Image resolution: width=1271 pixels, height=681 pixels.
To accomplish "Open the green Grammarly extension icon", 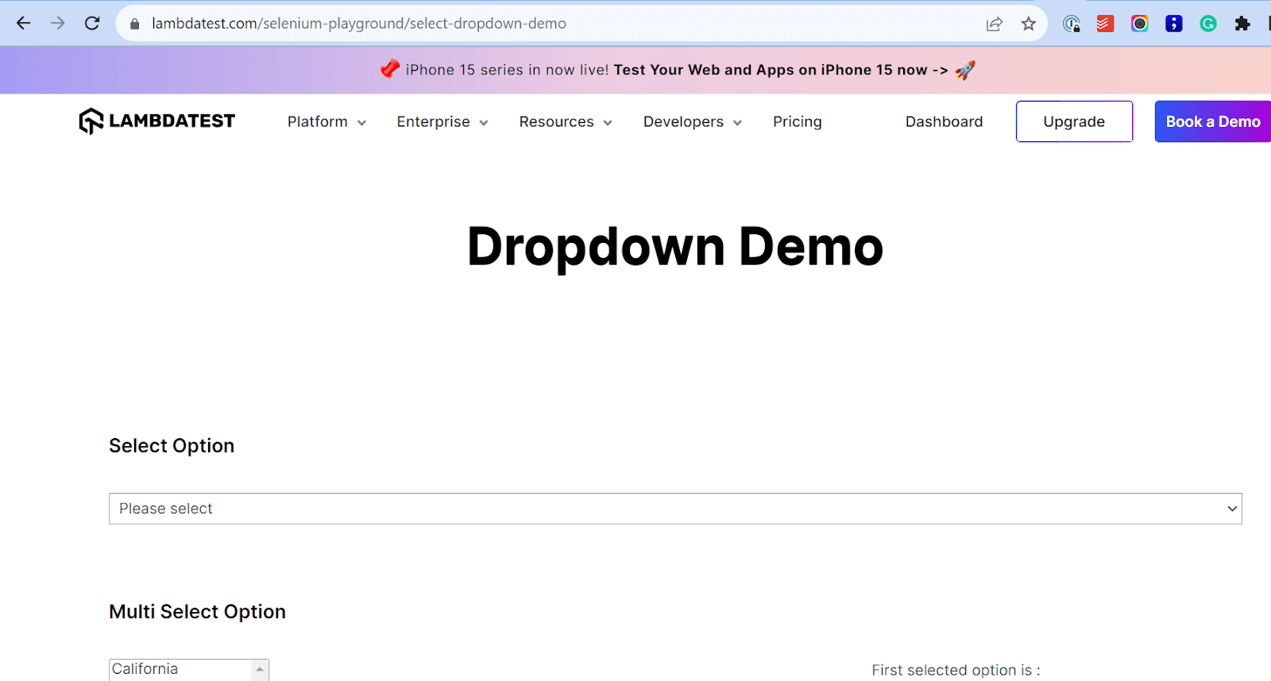I will click(x=1208, y=24).
